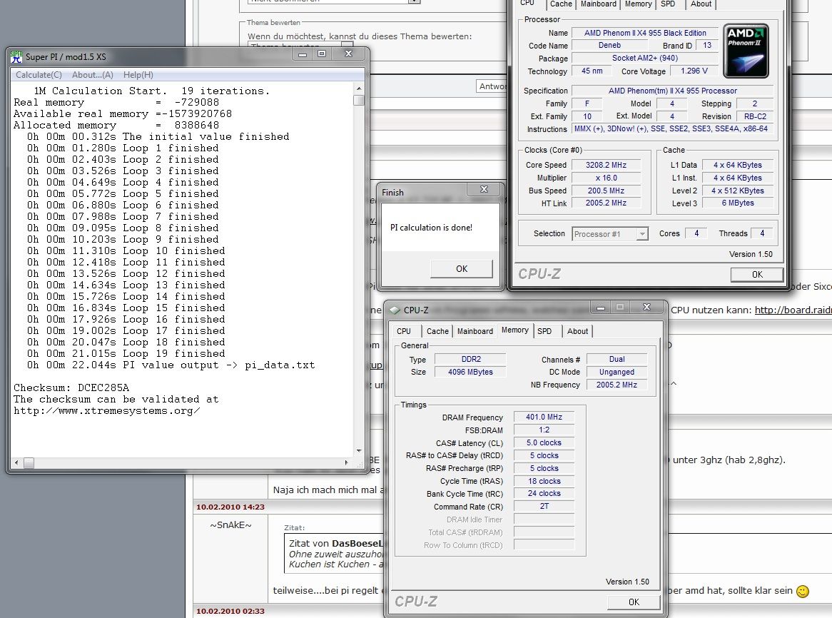
Task: Confirm the Finish dialog with OK
Action: pos(462,269)
